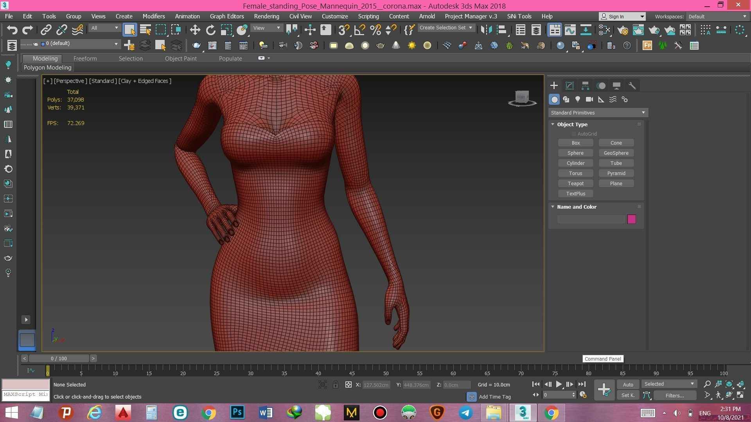Screen dimensions: 751x422
Task: Click the sun light icon
Action: (x=411, y=46)
